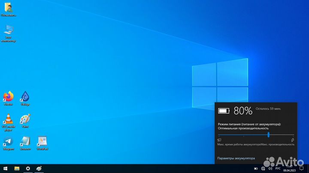
Task: Click Макс. производительность label
Action: point(278,144)
